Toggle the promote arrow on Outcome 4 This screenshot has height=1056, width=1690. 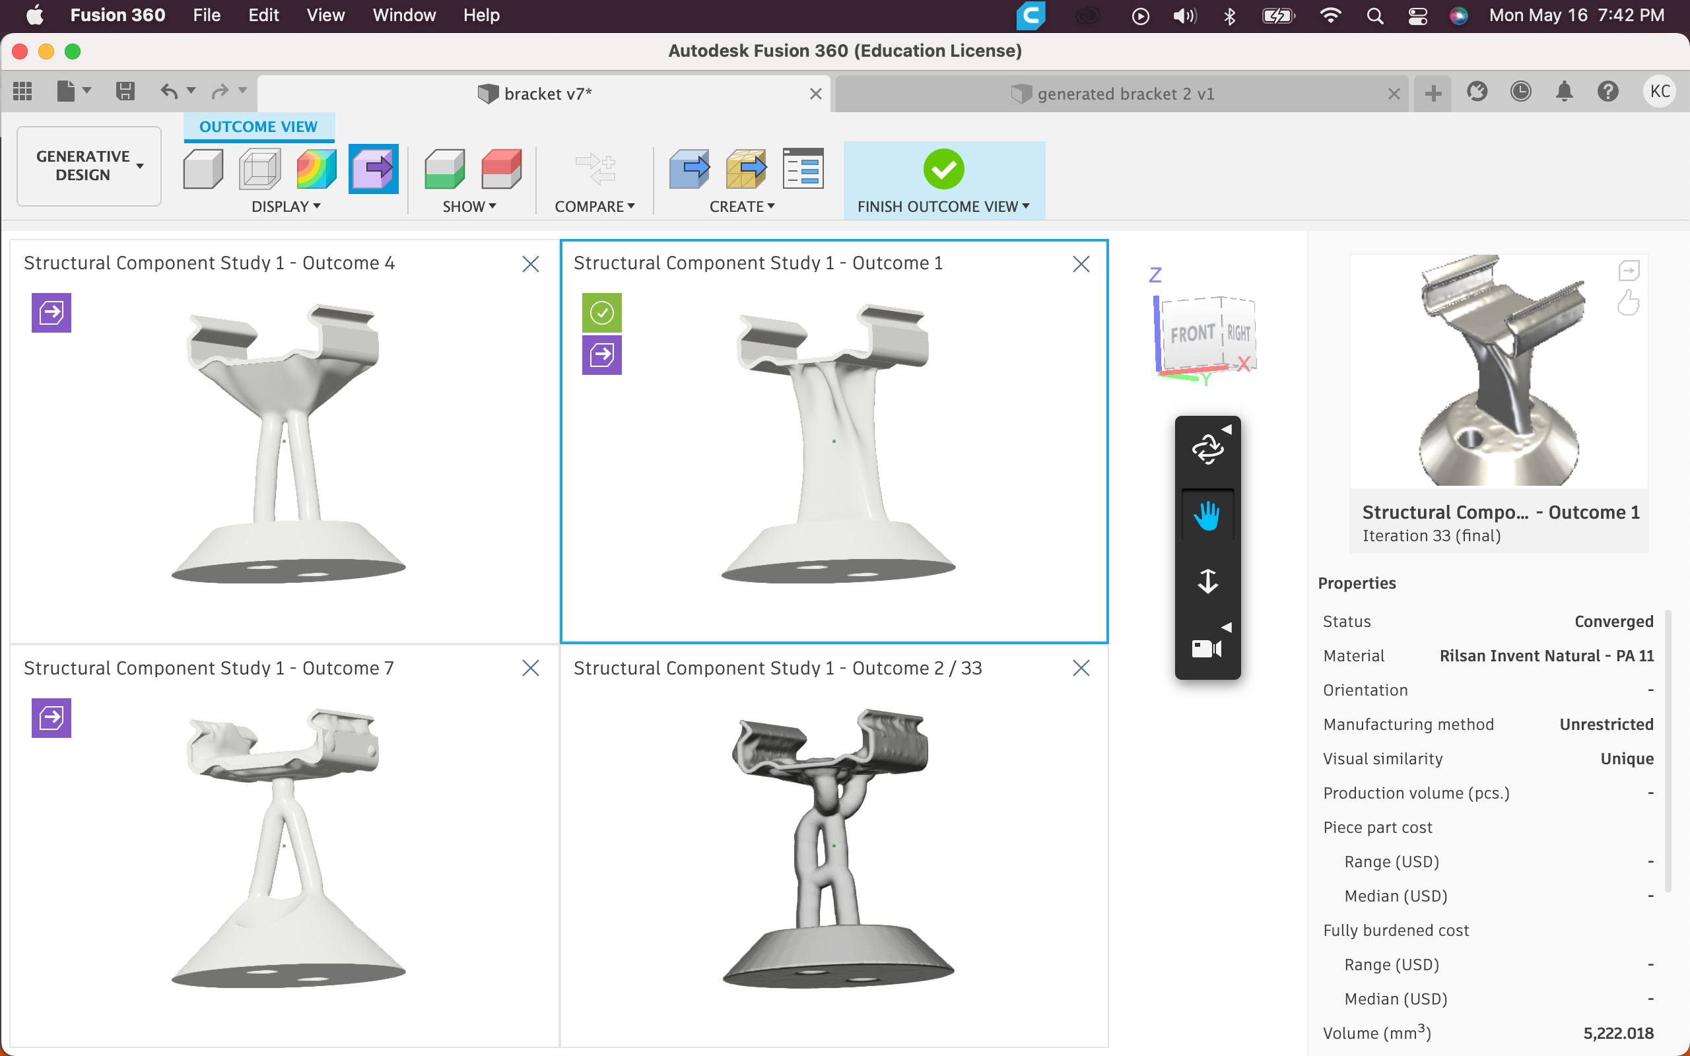click(52, 313)
